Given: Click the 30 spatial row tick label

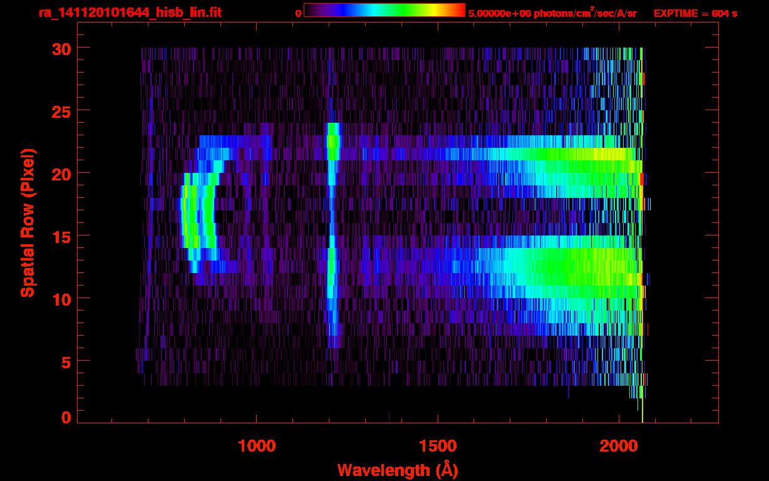Looking at the screenshot, I should pyautogui.click(x=61, y=48).
